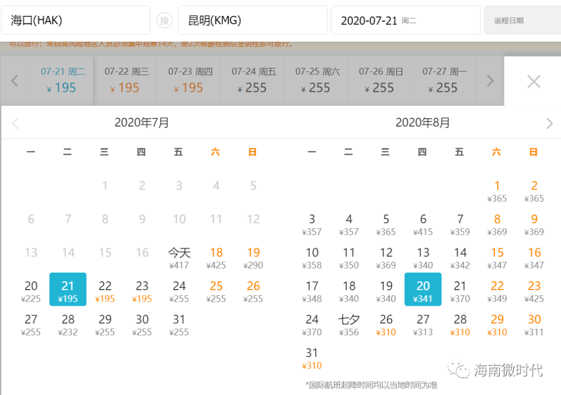561x395 pixels.
Task: Choose 七夕 date priced ¥356
Action: pos(349,324)
